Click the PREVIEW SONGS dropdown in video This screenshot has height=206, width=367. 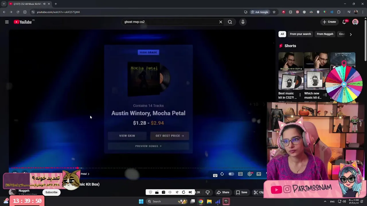148,146
